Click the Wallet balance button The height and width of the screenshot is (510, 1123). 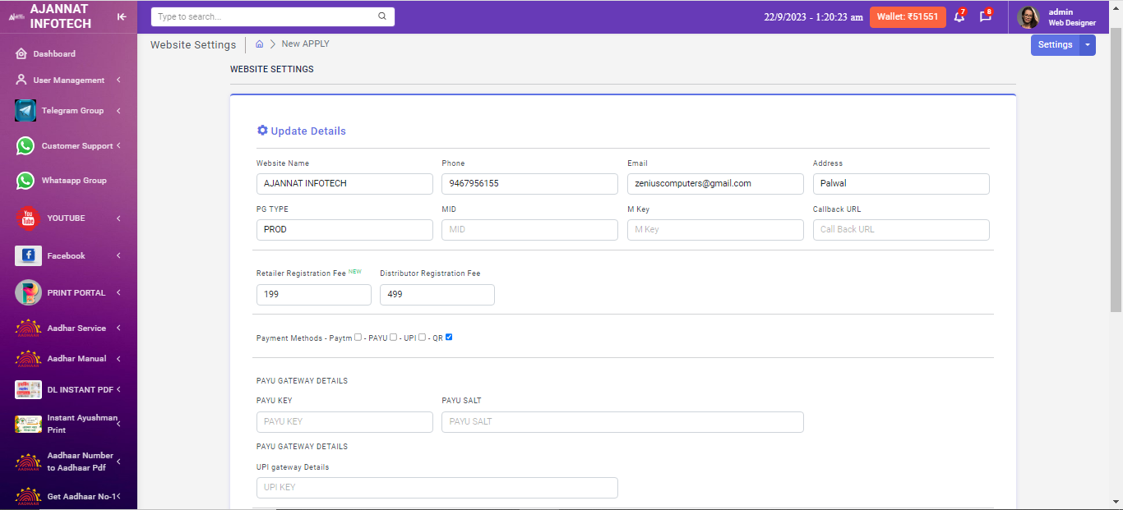908,16
